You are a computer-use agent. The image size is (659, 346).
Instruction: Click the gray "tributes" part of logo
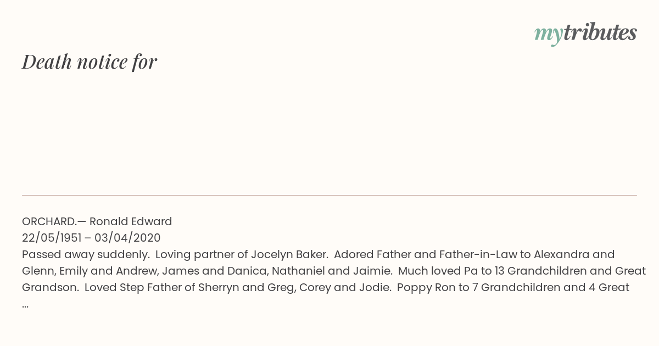point(600,32)
